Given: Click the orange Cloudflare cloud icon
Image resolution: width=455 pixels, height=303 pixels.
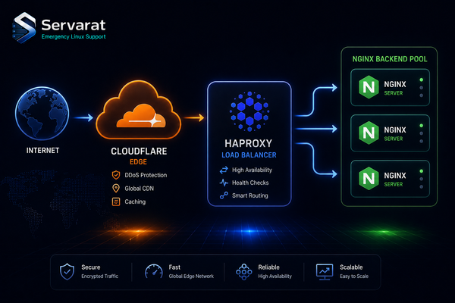Looking at the screenshot, I should coord(139,110).
